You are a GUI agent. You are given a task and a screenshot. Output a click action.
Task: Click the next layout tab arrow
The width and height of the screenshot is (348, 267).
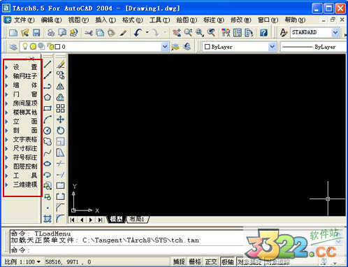[x=91, y=219]
